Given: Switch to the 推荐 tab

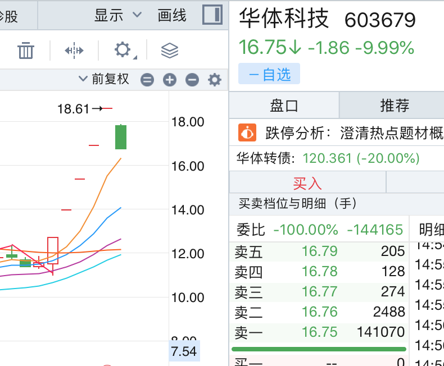Looking at the screenshot, I should pyautogui.click(x=395, y=105).
